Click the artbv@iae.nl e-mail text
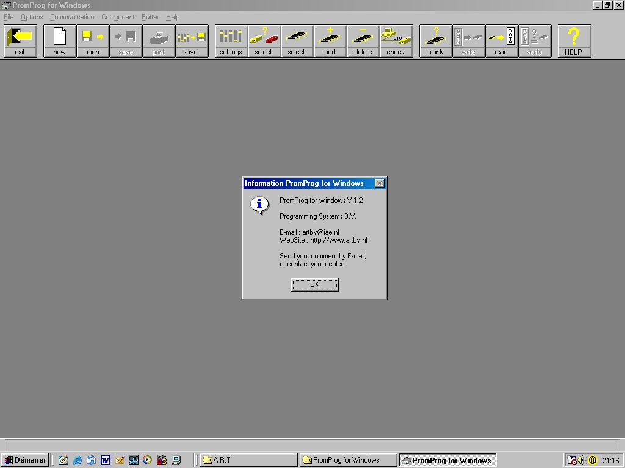 pos(320,232)
